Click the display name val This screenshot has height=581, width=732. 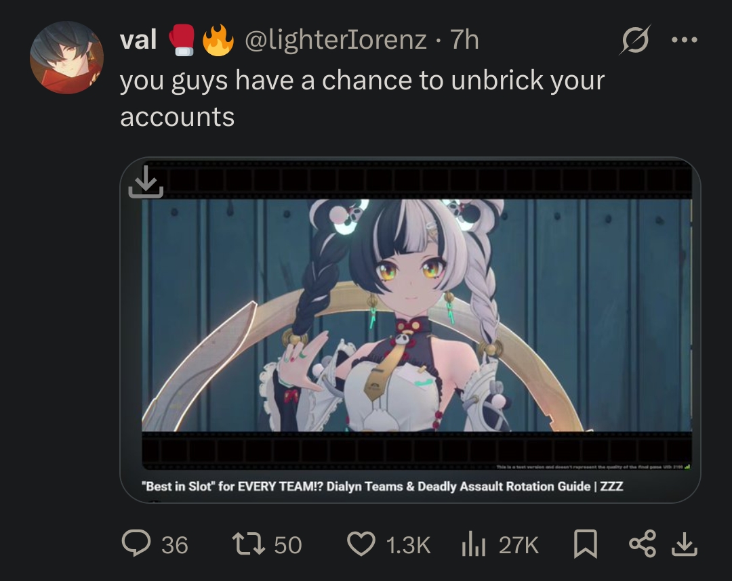pos(138,40)
